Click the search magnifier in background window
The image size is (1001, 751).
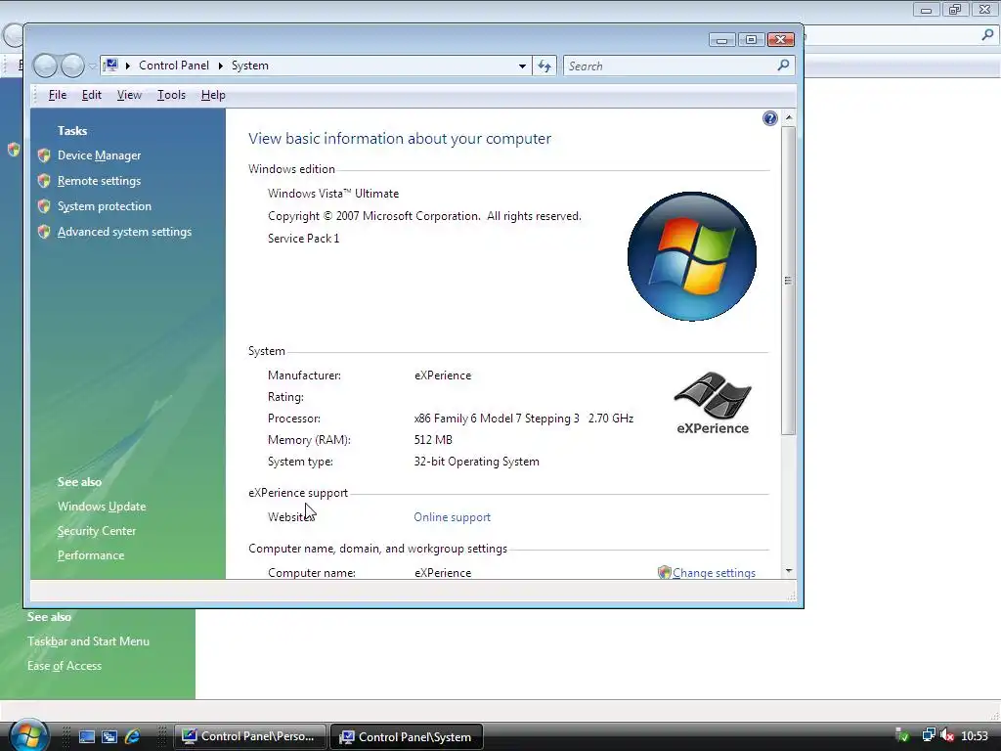[987, 35]
